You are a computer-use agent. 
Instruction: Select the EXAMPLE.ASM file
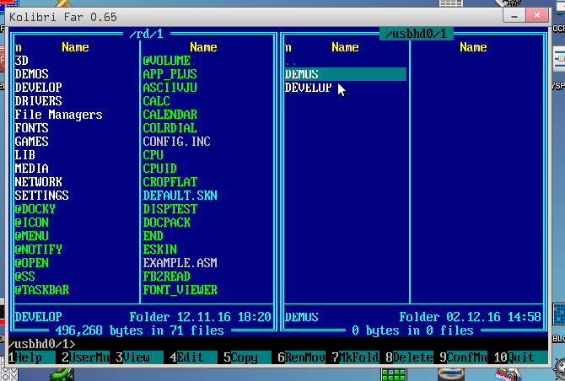tap(180, 263)
